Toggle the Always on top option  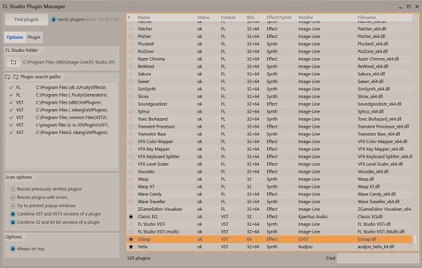[x=12, y=249]
